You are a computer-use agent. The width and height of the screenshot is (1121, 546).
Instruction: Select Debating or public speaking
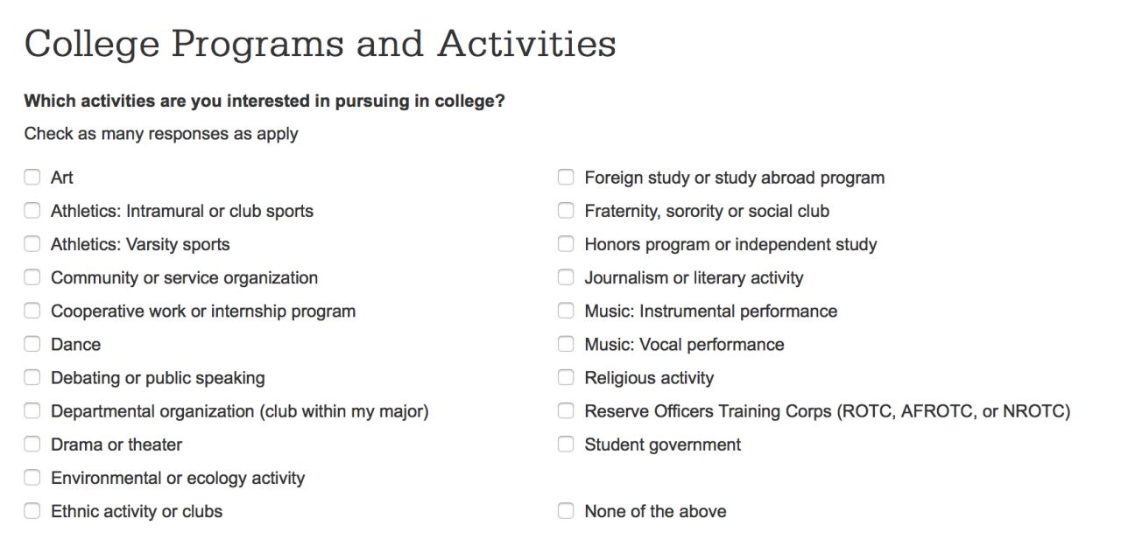click(32, 377)
